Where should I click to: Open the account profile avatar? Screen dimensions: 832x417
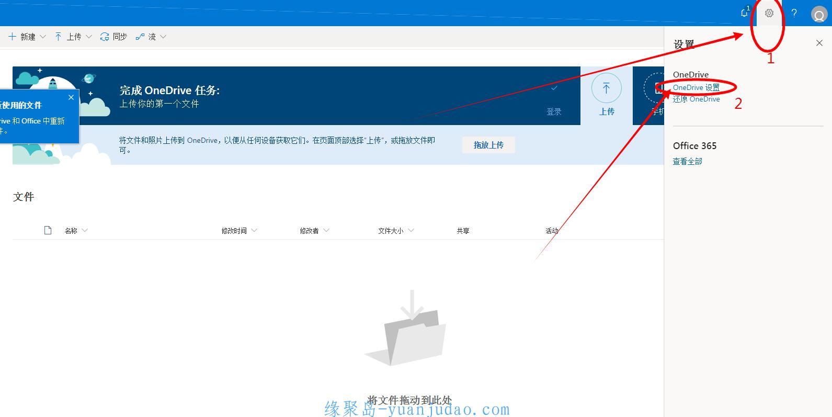[818, 14]
